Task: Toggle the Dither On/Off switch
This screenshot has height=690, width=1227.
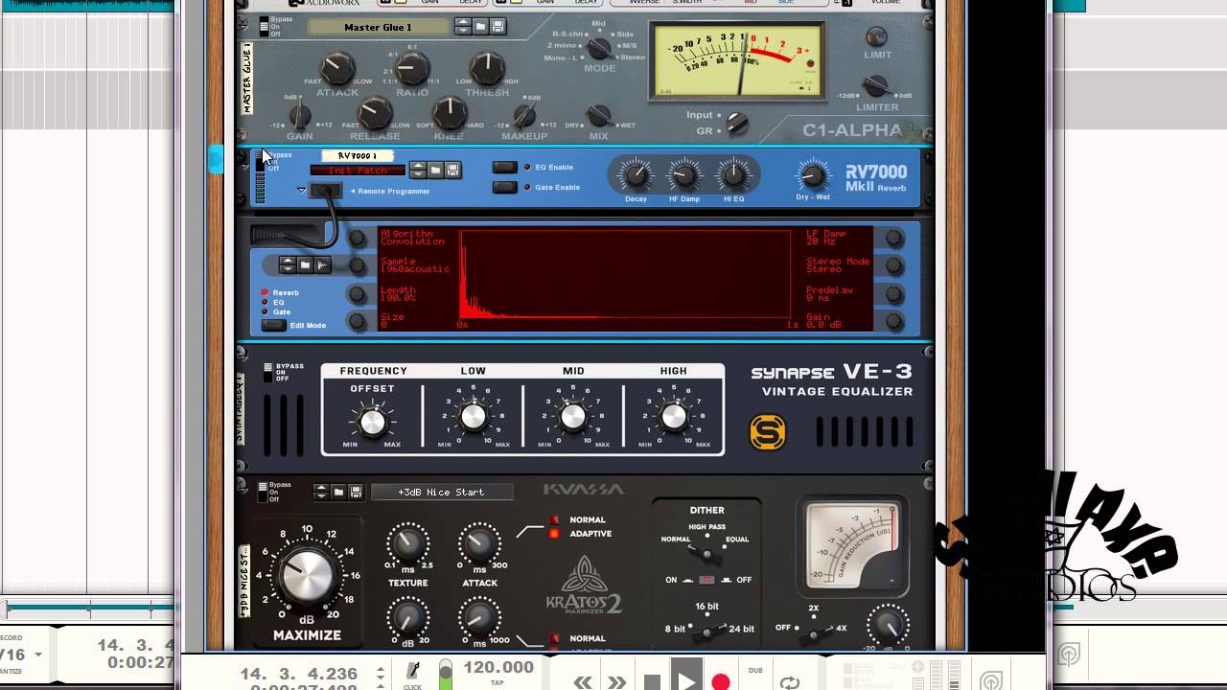Action: tap(707, 580)
